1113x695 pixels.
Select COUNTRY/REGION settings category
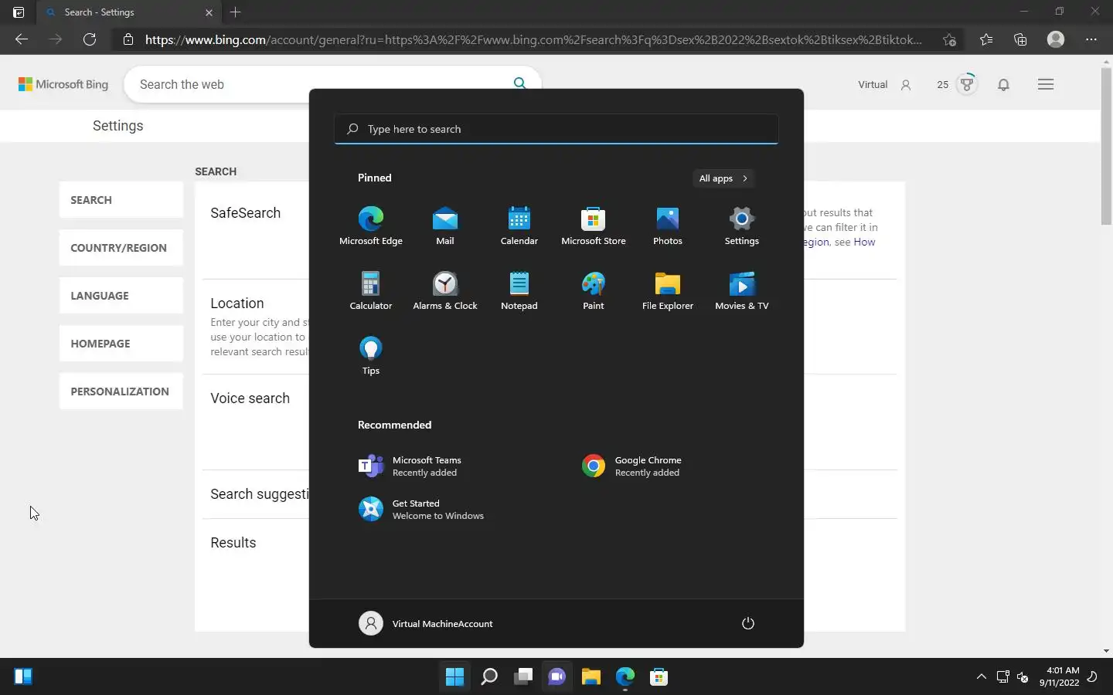(121, 248)
